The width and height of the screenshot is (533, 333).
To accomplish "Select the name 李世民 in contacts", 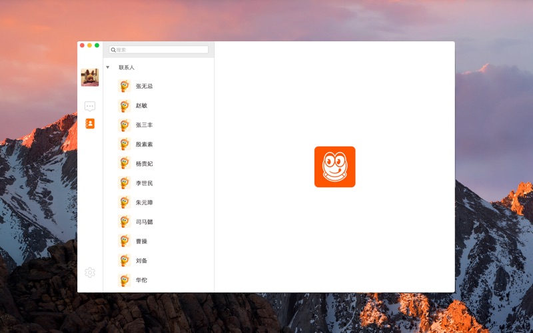I will tap(144, 183).
